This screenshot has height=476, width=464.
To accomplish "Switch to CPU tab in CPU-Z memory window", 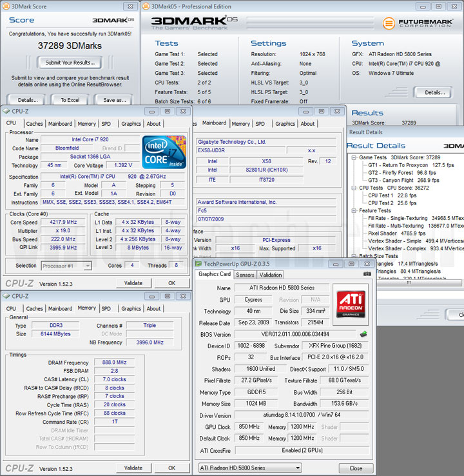I will click(x=11, y=308).
